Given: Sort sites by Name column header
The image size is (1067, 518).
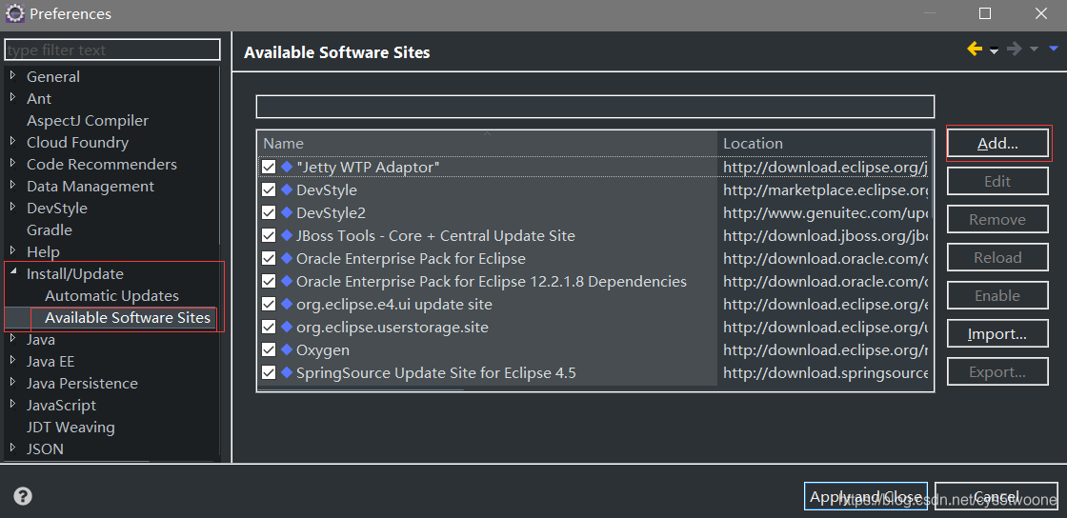Looking at the screenshot, I should [488, 144].
